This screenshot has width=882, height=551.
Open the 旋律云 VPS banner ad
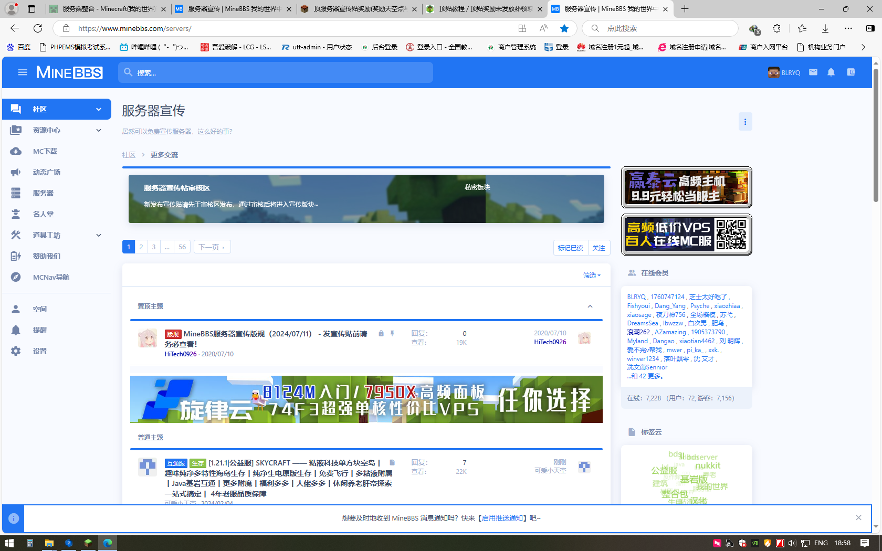point(366,399)
